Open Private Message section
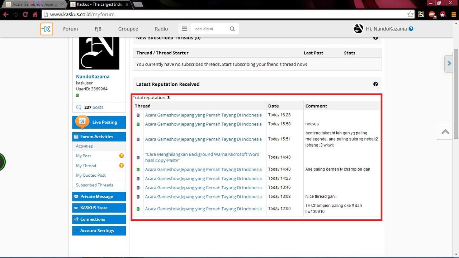Screen dimensions: 459x258 click(x=99, y=196)
